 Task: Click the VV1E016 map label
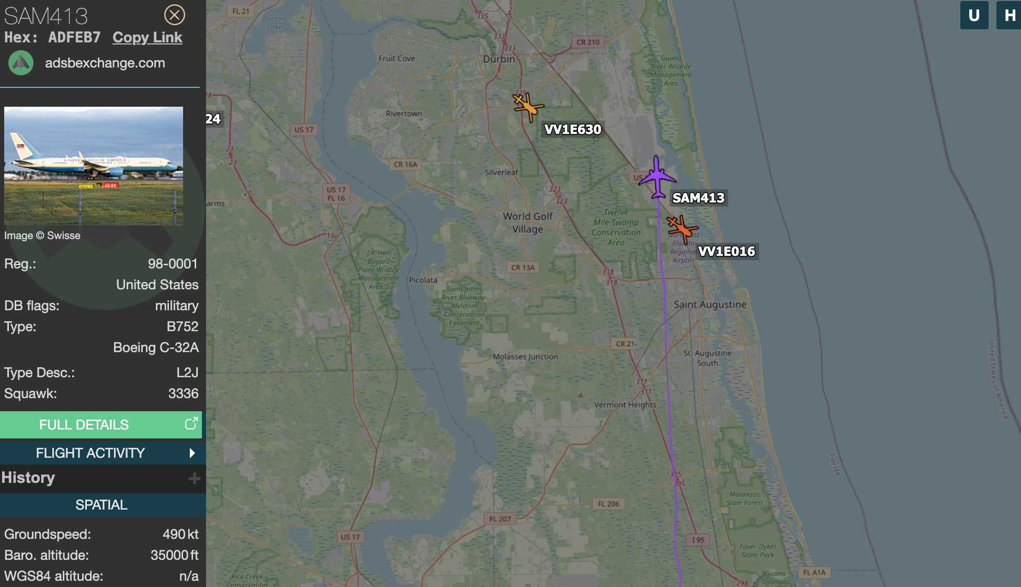click(x=727, y=252)
